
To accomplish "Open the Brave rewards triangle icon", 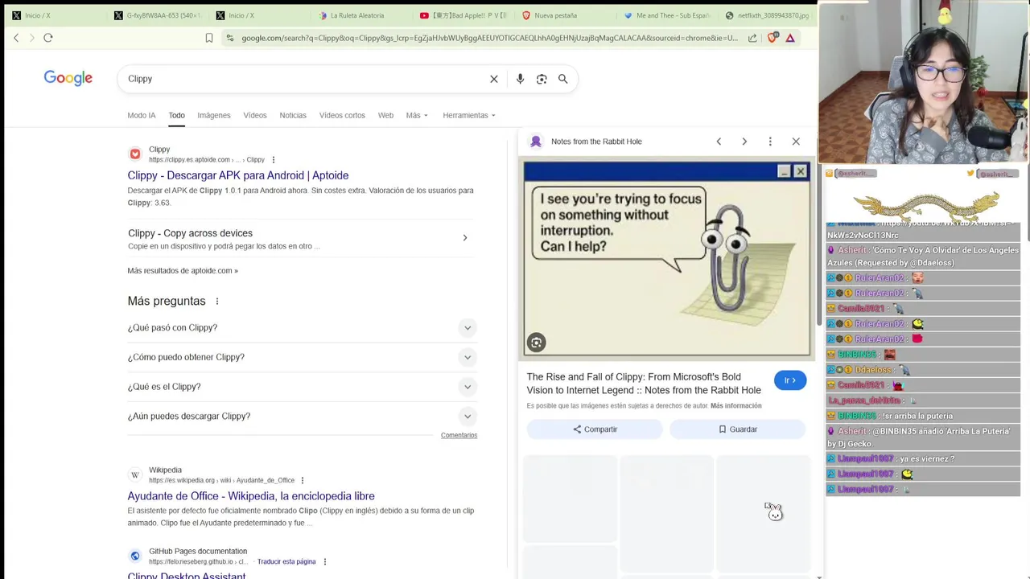I will pos(790,38).
